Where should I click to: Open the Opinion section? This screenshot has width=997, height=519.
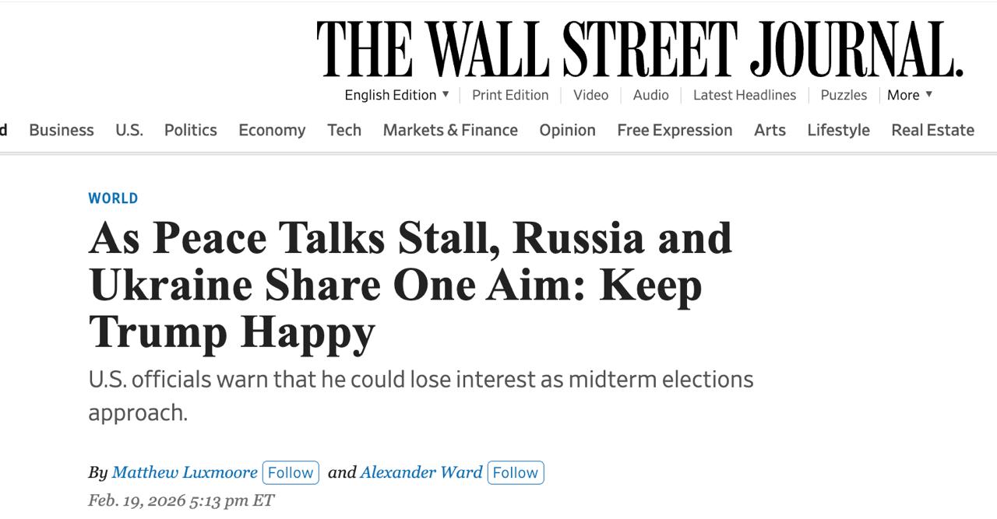567,130
